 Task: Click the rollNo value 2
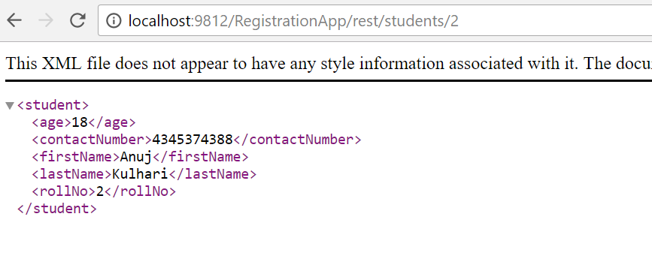coord(100,191)
